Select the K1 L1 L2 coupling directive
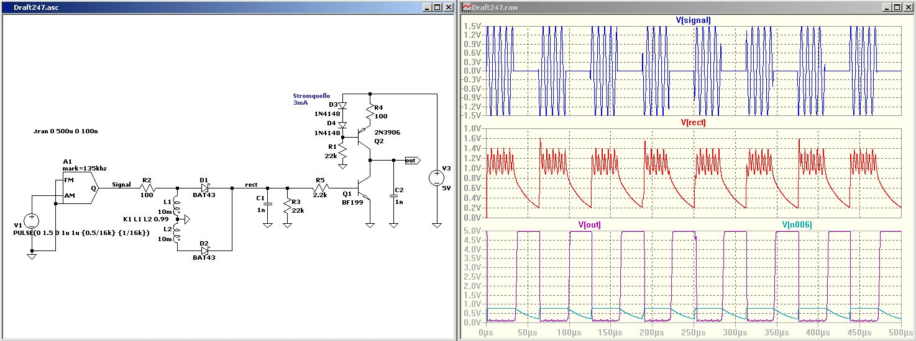Screen dimensions: 916x341 tap(146, 219)
